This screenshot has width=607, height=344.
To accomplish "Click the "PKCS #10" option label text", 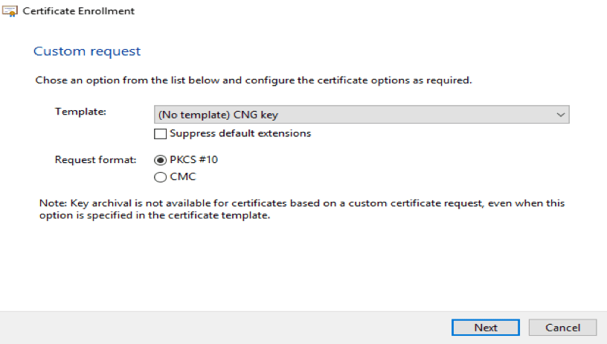I will pos(193,159).
